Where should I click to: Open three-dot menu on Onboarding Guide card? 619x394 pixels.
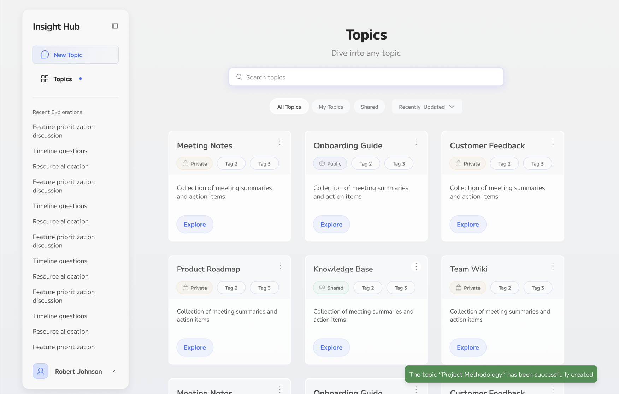click(416, 142)
